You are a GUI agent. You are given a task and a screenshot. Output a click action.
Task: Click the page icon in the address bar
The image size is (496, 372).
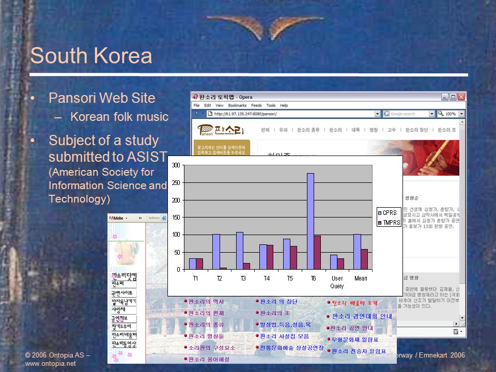point(210,114)
